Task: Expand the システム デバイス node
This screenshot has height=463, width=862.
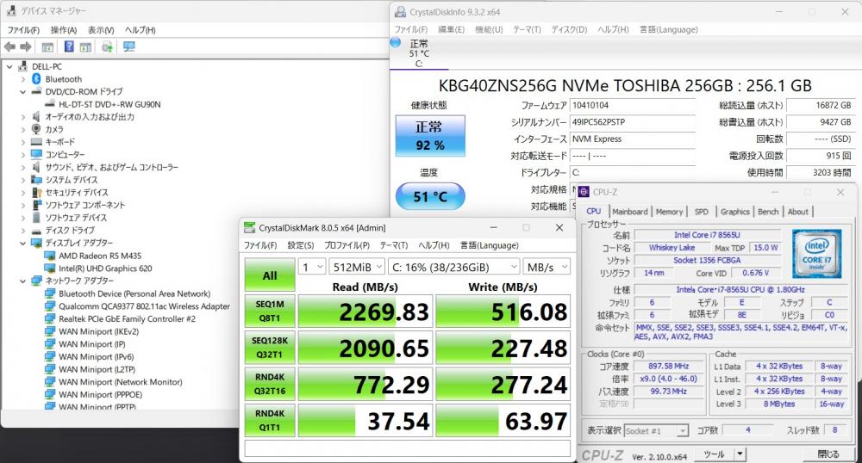Action: 23,180
